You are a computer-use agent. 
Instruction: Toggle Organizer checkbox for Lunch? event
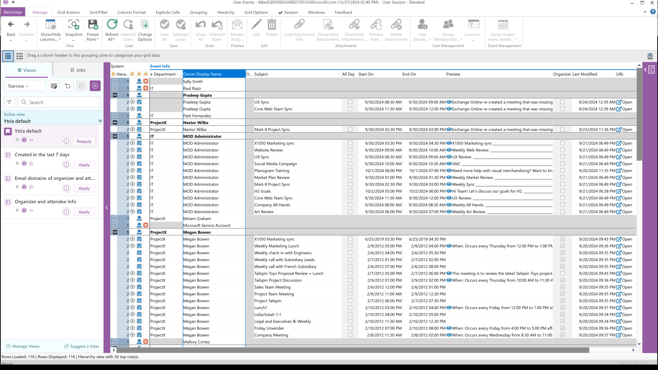[562, 308]
